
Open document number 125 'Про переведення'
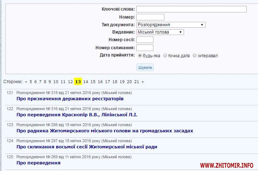[x=38, y=163]
